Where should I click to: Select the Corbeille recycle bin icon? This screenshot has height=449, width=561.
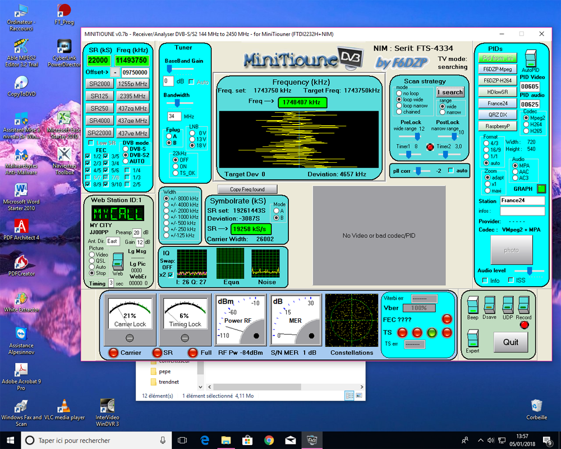click(537, 410)
